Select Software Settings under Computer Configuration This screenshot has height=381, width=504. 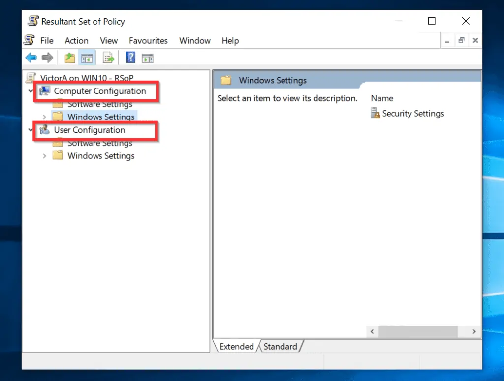pyautogui.click(x=99, y=105)
